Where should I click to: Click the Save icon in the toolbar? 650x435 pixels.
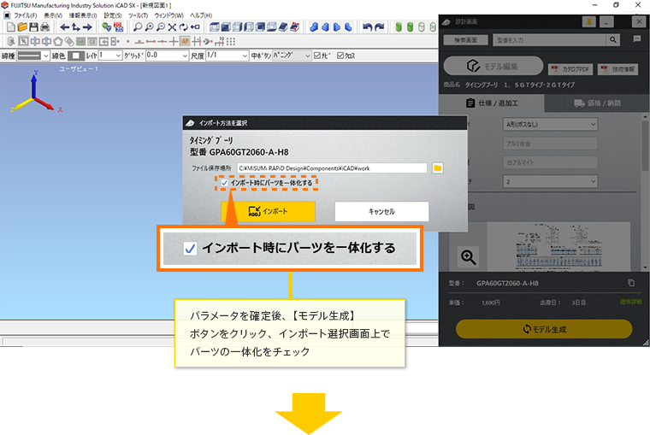click(x=32, y=27)
